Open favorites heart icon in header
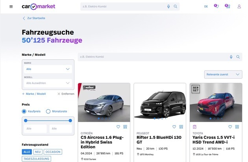This screenshot has width=248, height=162. pos(216,6)
